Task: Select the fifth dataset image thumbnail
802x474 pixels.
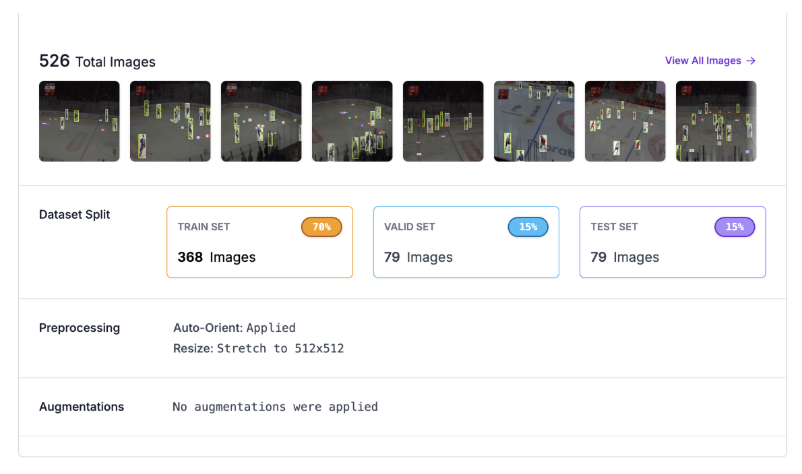Action: pos(443,121)
